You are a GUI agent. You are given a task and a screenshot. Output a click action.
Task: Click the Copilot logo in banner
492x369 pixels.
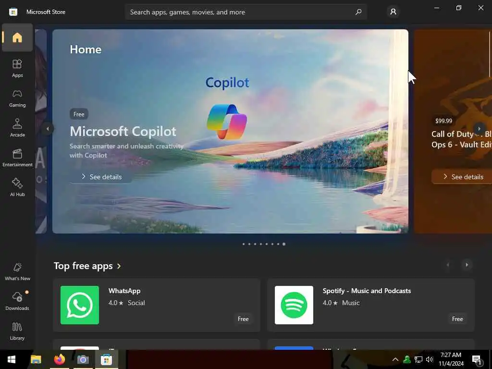coord(227,122)
